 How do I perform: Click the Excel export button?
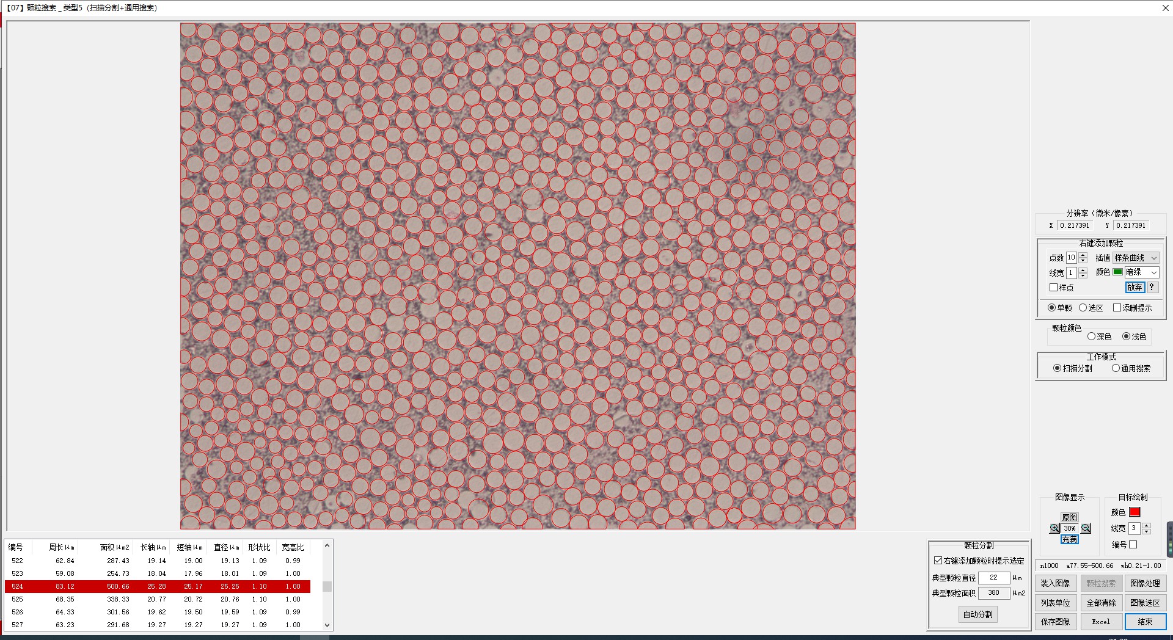pos(1101,622)
